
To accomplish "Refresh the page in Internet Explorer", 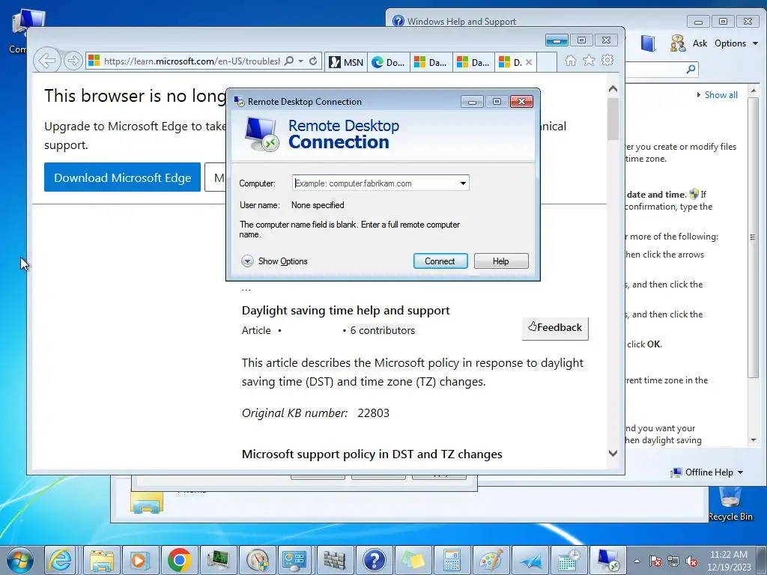I will [313, 61].
